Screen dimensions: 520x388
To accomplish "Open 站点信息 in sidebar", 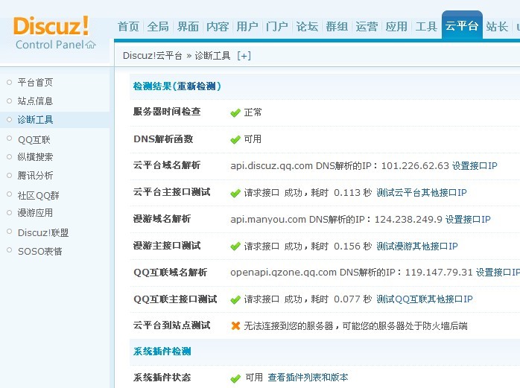I will coord(35,101).
